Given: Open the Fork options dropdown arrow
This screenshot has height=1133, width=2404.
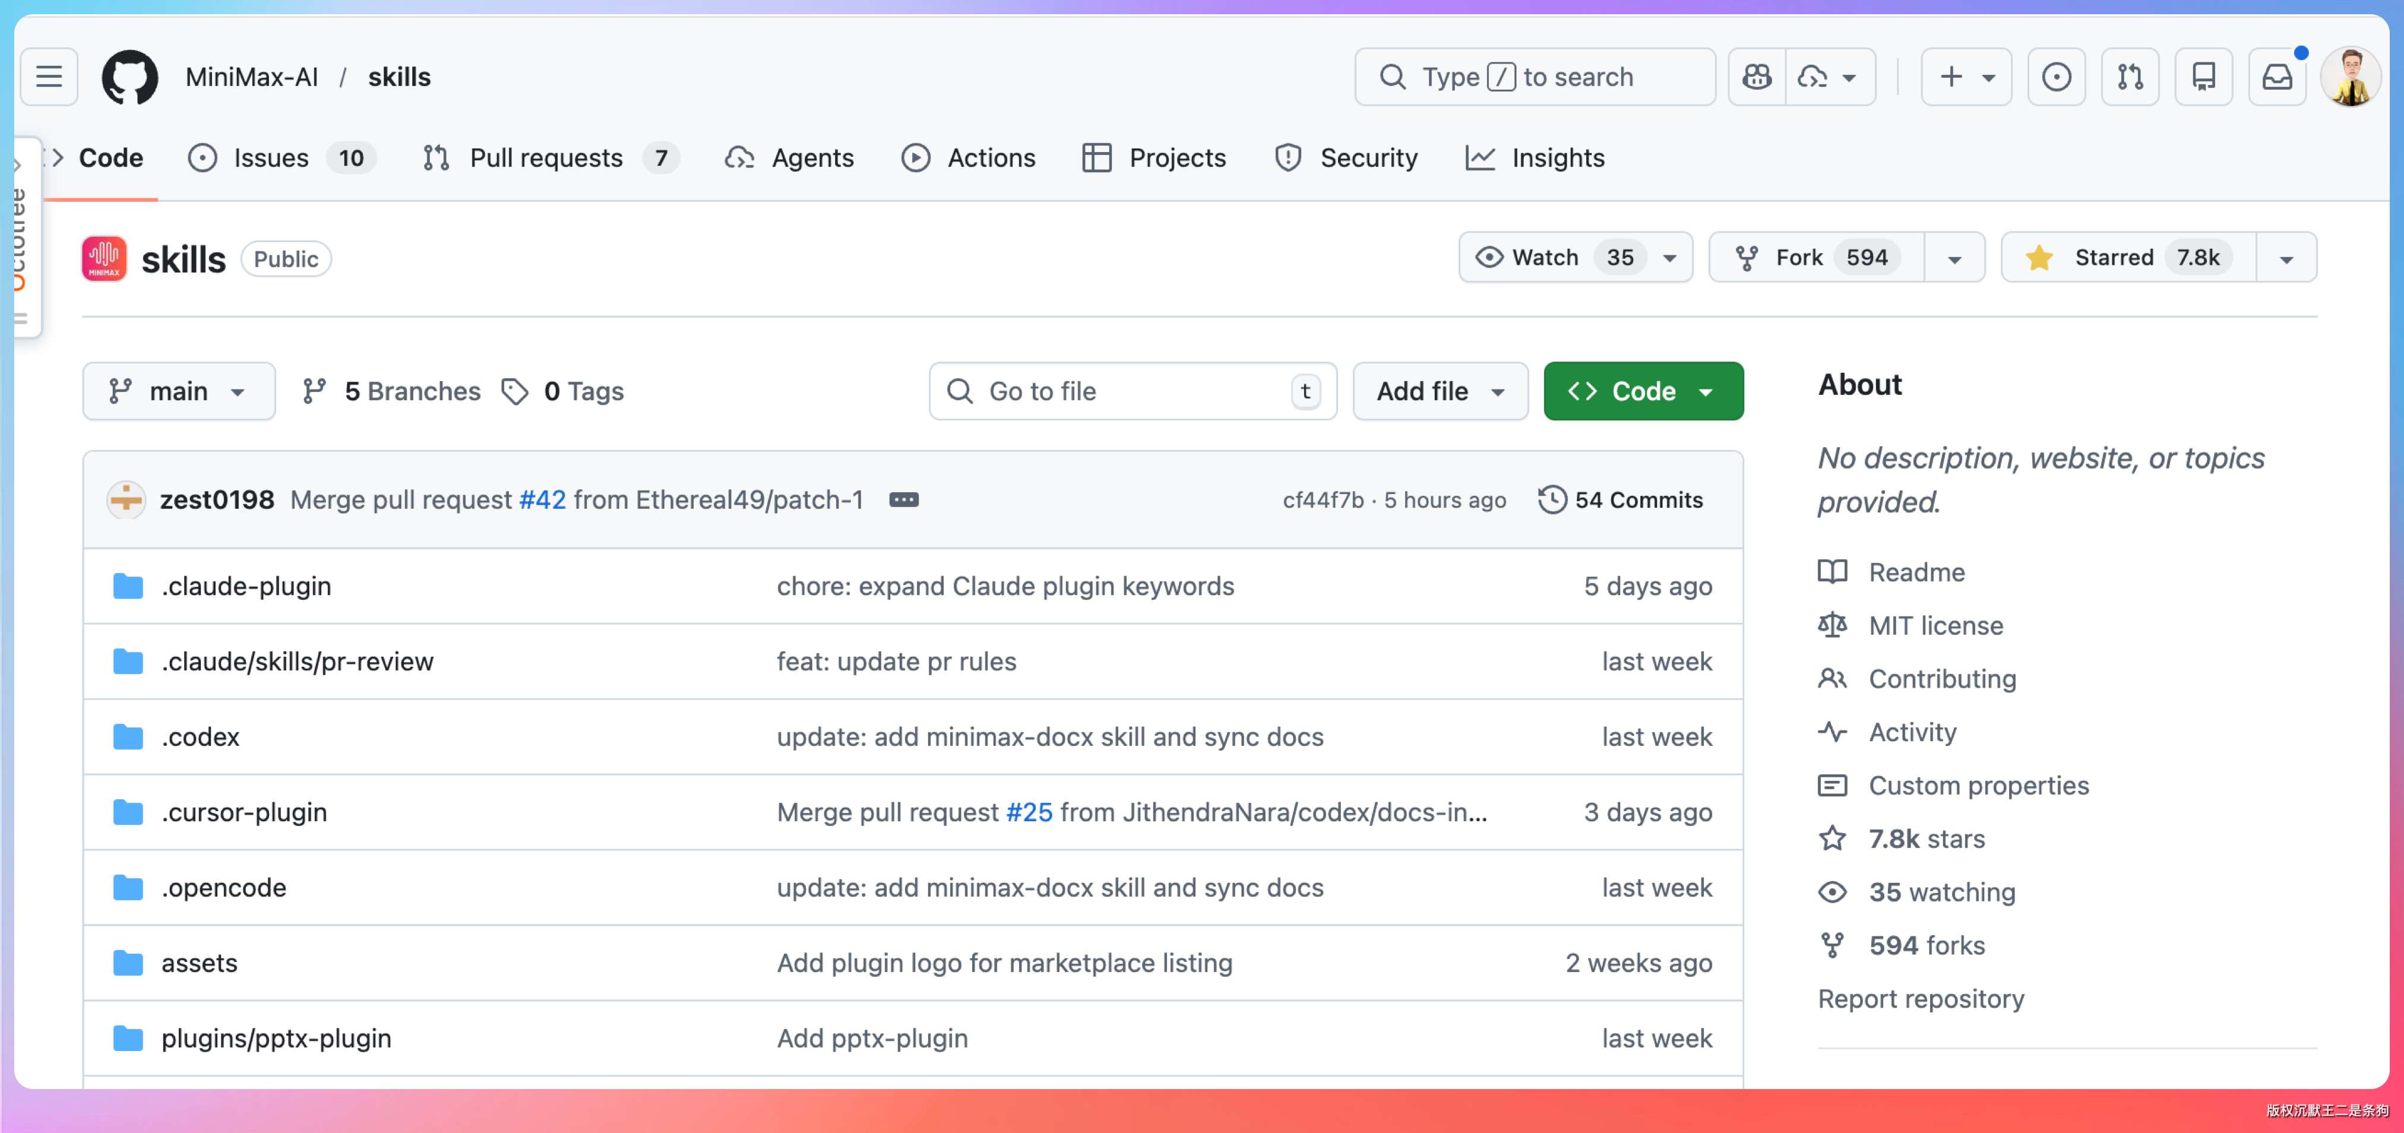Looking at the screenshot, I should [x=1954, y=258].
